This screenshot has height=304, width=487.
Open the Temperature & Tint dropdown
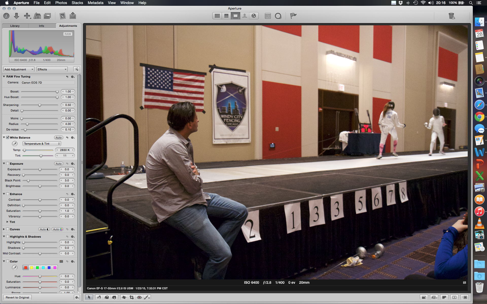tap(42, 144)
